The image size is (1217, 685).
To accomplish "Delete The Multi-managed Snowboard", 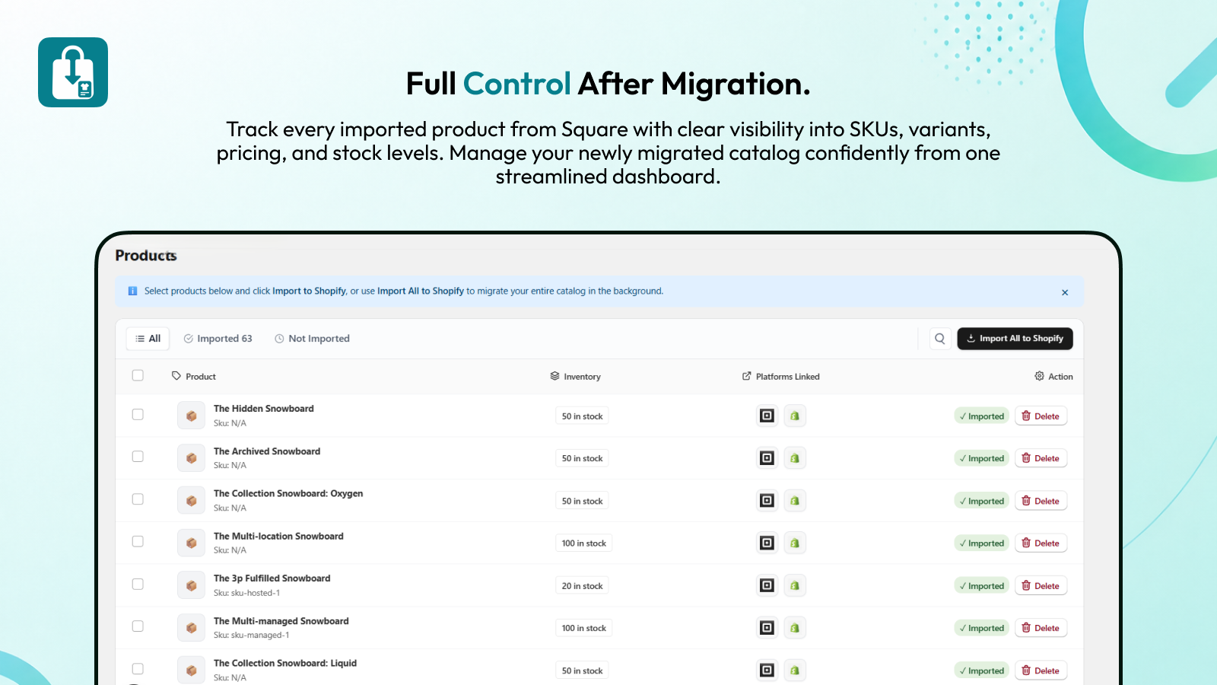I will click(x=1041, y=628).
